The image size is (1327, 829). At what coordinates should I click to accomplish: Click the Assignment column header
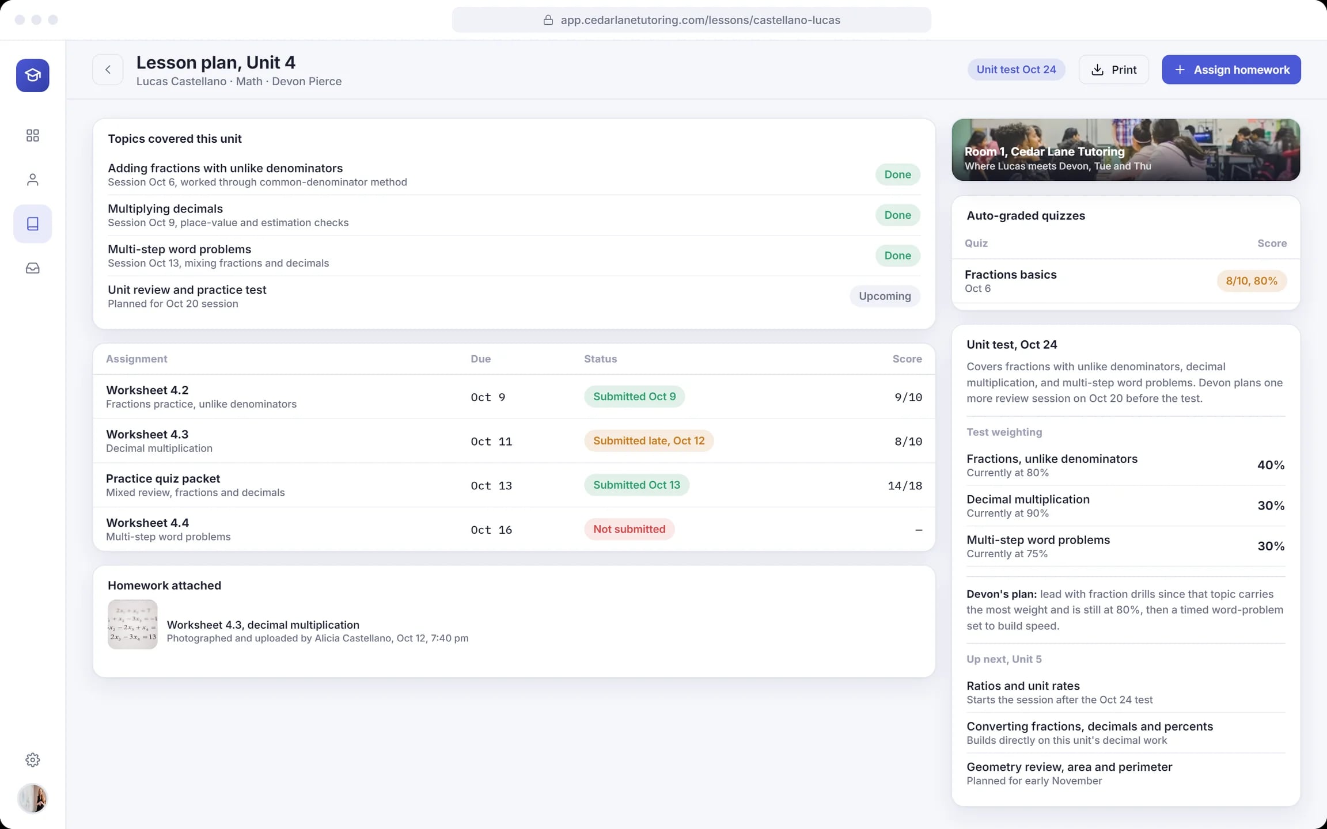coord(137,359)
